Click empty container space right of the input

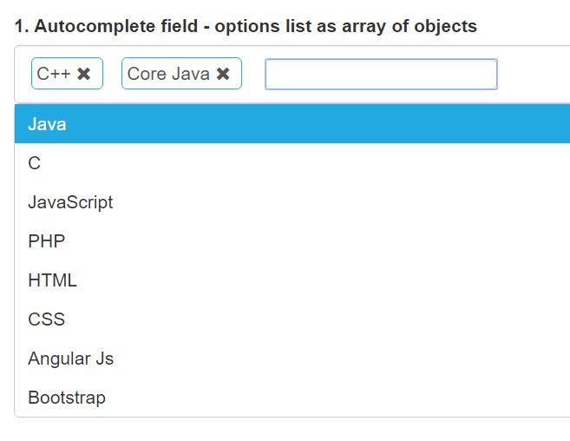pos(534,74)
